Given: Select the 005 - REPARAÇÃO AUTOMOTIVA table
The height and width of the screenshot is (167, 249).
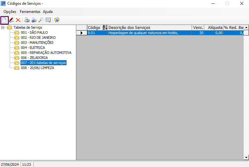Looking at the screenshot, I should pyautogui.click(x=46, y=53).
